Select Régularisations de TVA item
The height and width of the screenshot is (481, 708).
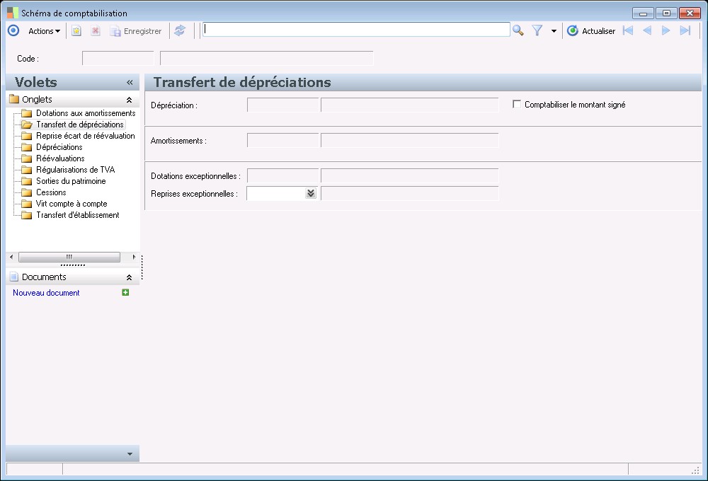76,170
